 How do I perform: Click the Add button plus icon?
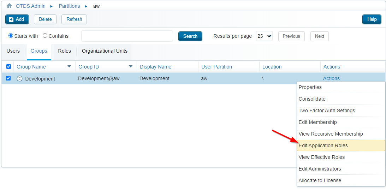coord(11,19)
